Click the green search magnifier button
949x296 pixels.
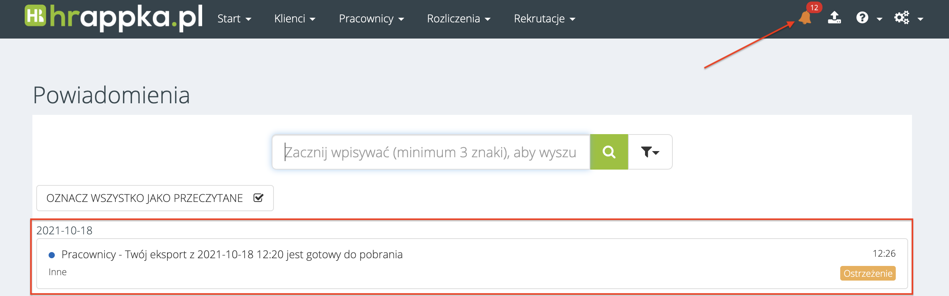coord(609,152)
